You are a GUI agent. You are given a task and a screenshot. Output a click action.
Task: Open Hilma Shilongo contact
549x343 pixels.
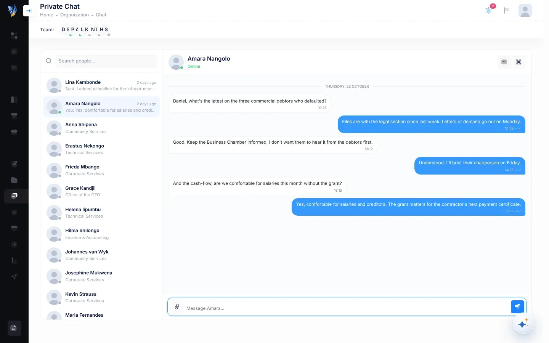[x=101, y=234]
